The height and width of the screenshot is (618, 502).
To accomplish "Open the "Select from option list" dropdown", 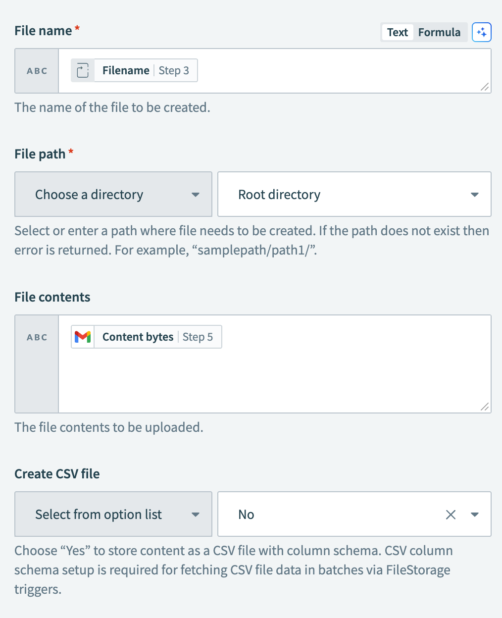I will click(x=113, y=514).
